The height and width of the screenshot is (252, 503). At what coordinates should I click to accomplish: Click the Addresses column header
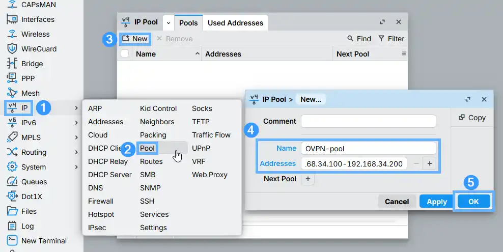tap(267, 54)
